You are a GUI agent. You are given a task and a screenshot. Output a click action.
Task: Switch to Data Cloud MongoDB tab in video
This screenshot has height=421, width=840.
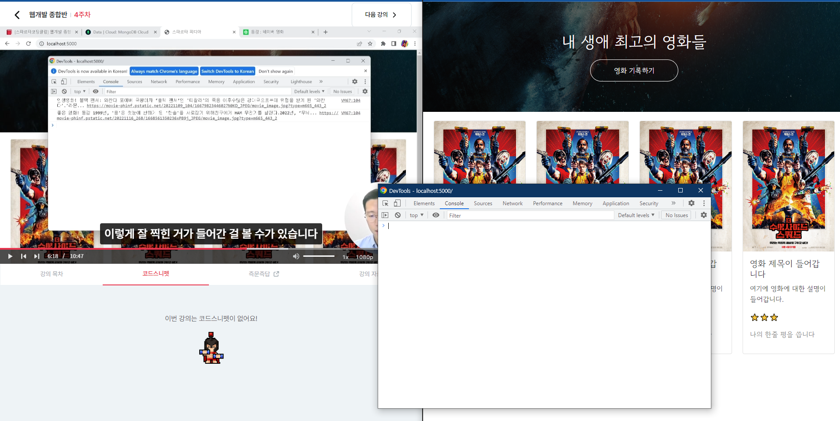121,32
